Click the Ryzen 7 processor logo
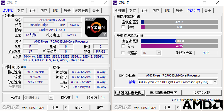Screen dimensions: 224x111 point(96,27)
